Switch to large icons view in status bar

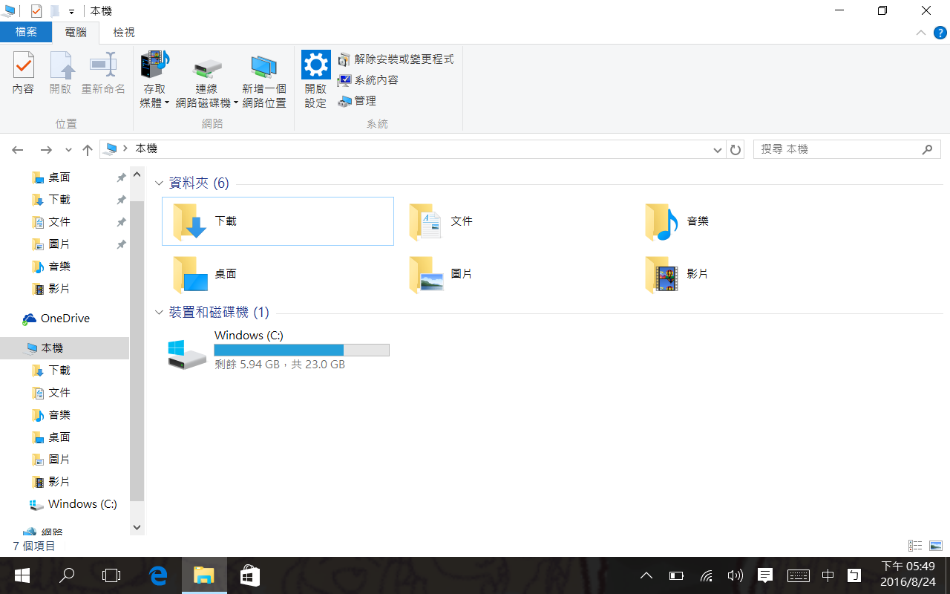tap(935, 546)
